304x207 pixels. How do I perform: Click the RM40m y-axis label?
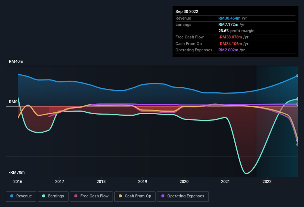pos(16,61)
